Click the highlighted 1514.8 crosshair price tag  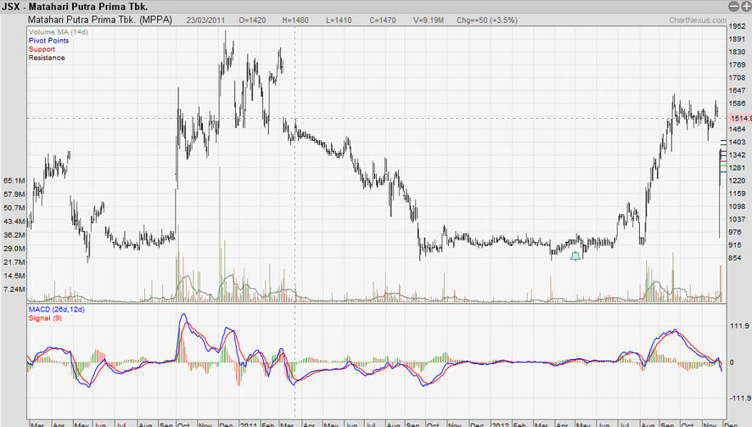click(740, 118)
